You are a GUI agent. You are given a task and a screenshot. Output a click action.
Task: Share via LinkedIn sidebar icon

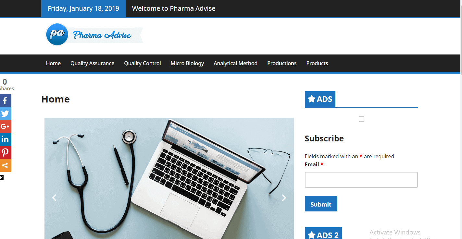[x=5, y=139]
